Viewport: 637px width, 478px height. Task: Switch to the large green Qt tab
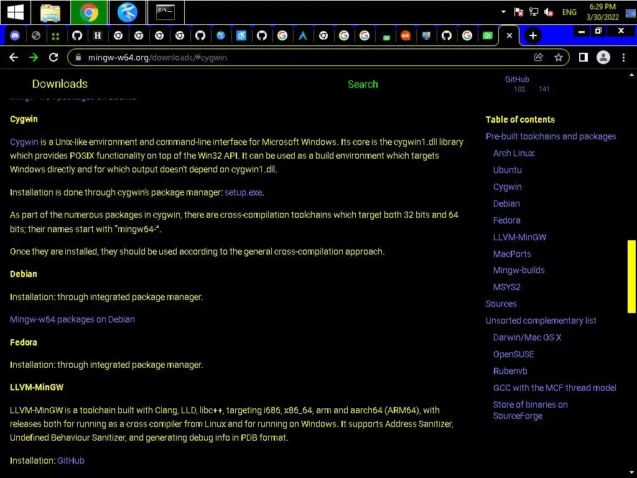point(488,35)
